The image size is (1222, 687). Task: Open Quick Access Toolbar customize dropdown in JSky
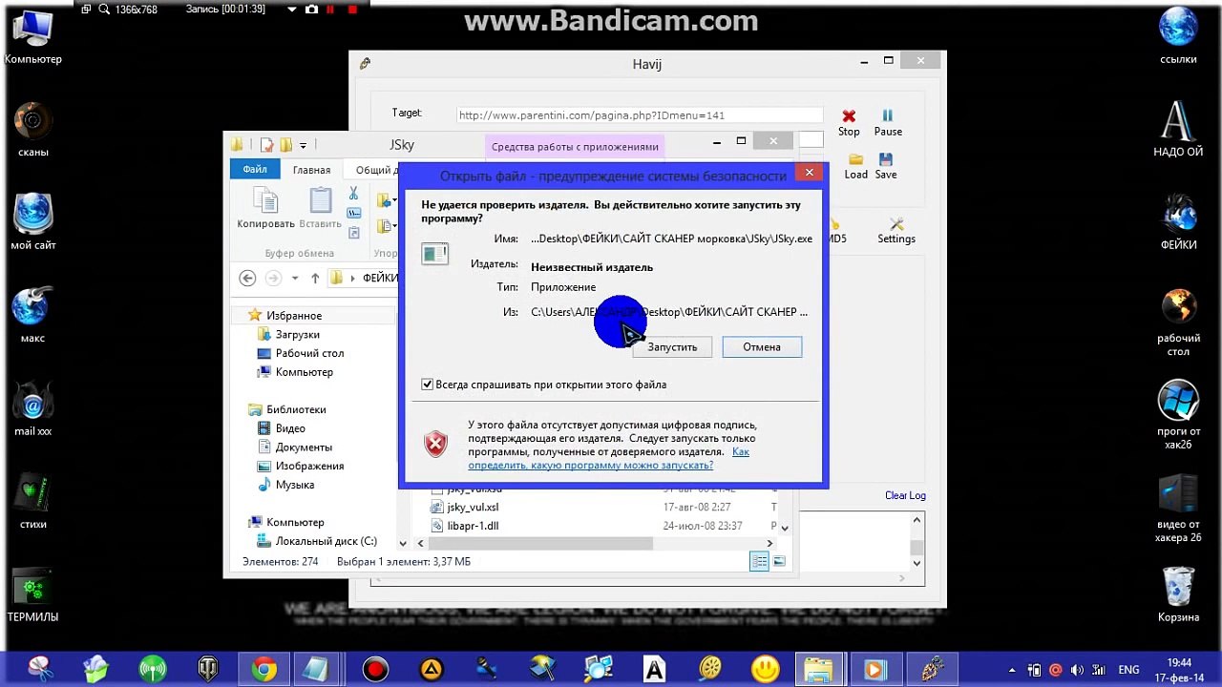coord(303,145)
